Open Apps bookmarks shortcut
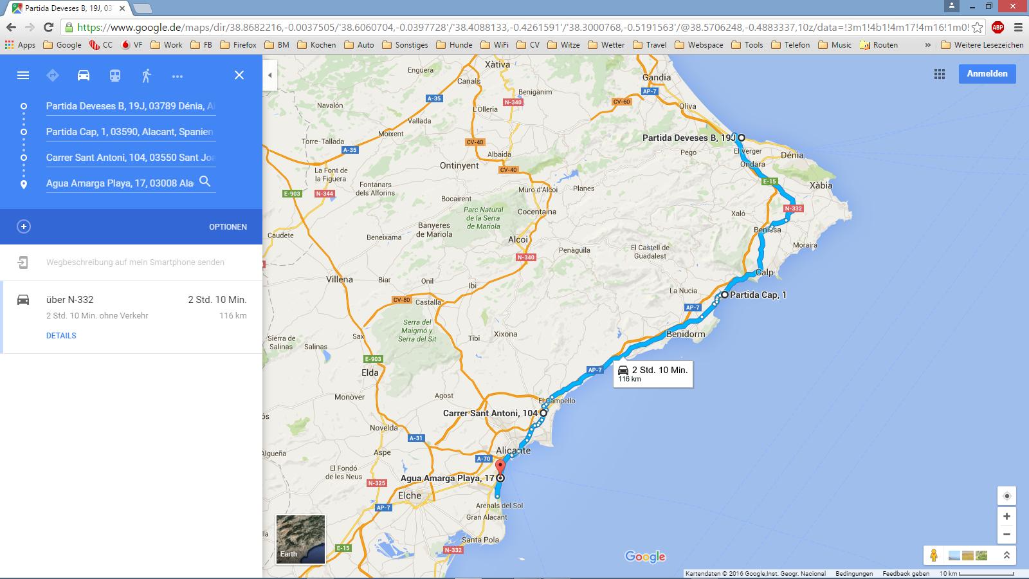The width and height of the screenshot is (1029, 579). pyautogui.click(x=20, y=45)
